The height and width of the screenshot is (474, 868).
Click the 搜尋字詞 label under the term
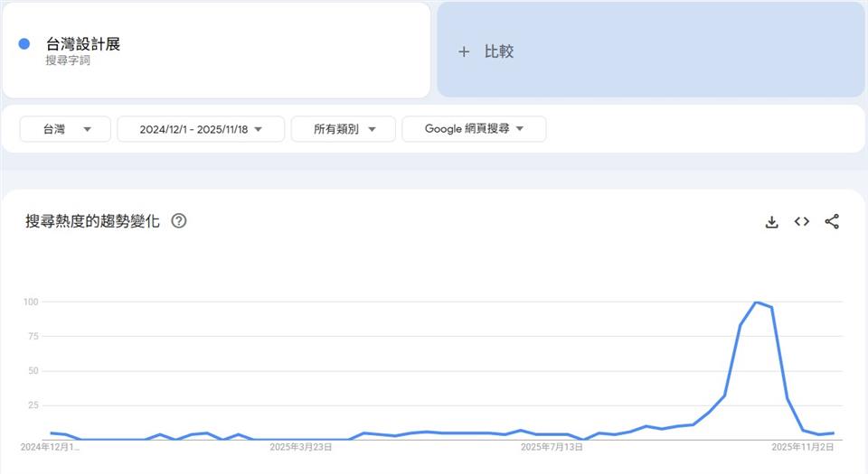pyautogui.click(x=68, y=60)
